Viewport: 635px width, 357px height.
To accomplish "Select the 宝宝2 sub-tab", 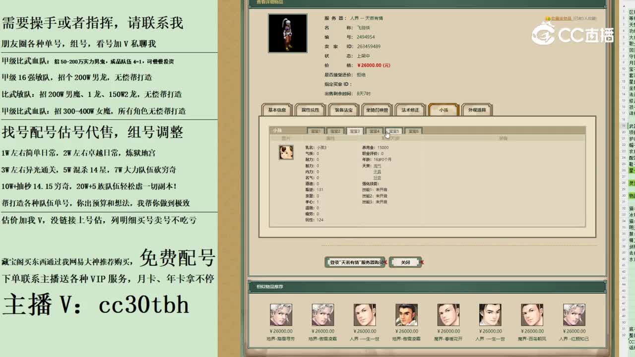I will coord(335,131).
